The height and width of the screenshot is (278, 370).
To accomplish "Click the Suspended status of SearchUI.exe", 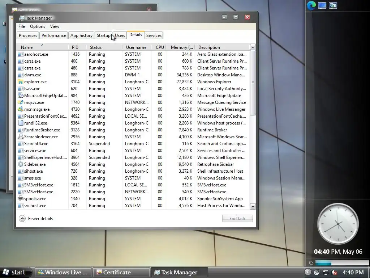I will [99, 144].
